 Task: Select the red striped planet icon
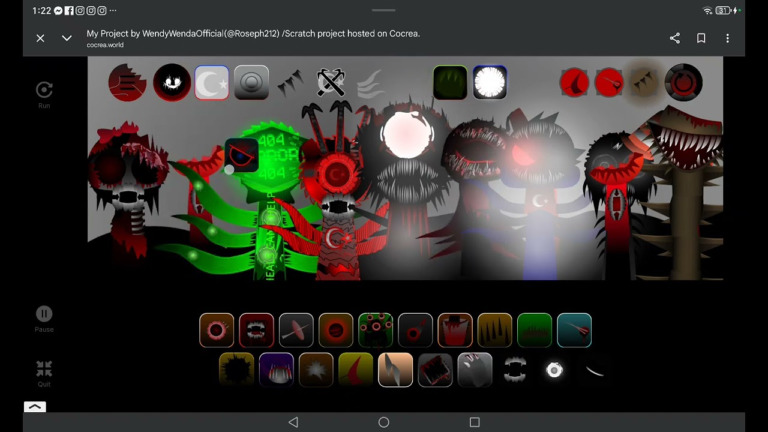[335, 330]
